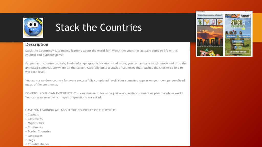262x147 pixels.
Task: Open My Countries in the app screenshot
Action: click(x=244, y=36)
